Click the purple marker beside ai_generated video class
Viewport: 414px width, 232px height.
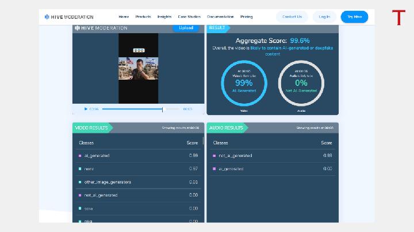pyautogui.click(x=80, y=156)
